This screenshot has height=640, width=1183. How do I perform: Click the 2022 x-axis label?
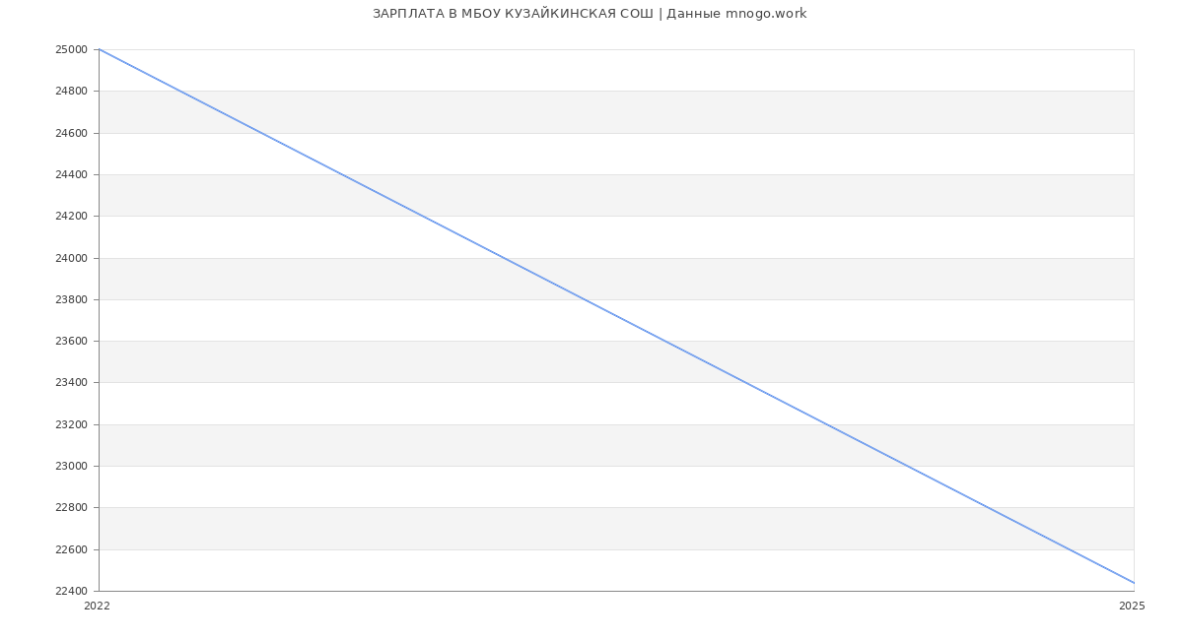(x=97, y=607)
